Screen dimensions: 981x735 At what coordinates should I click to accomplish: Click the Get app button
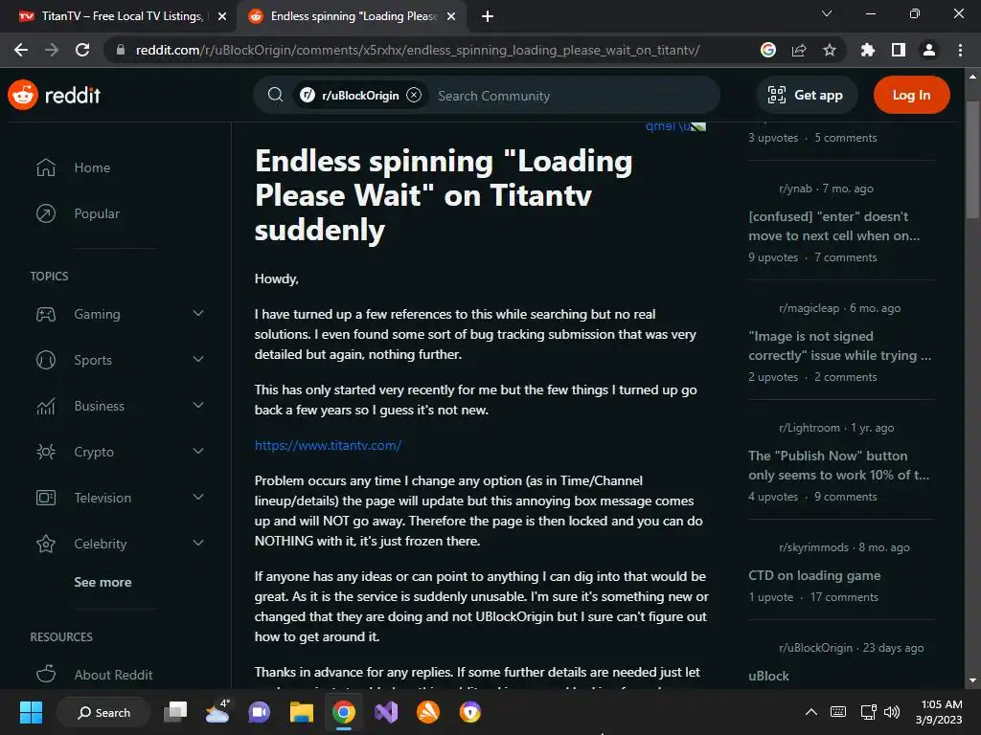806,95
